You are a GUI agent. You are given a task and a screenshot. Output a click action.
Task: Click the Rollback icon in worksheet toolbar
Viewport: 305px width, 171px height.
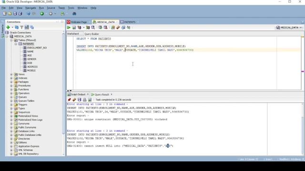coord(106,28)
